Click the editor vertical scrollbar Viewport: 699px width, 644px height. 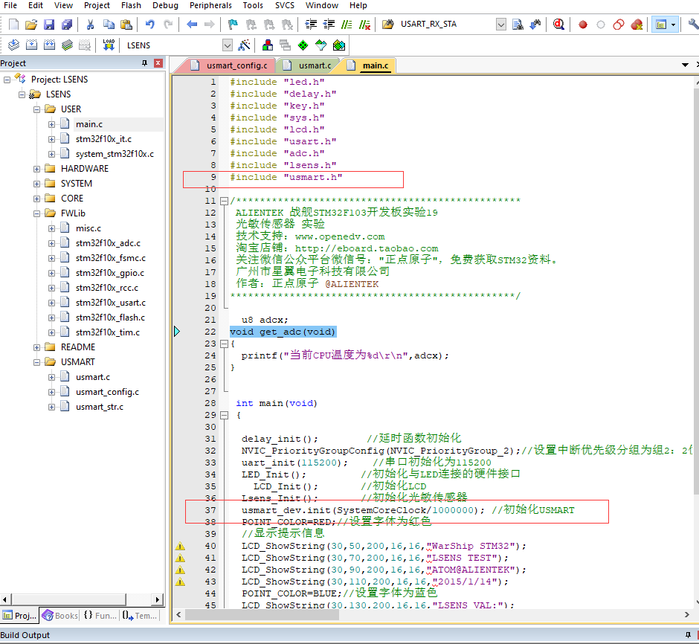tap(696, 290)
